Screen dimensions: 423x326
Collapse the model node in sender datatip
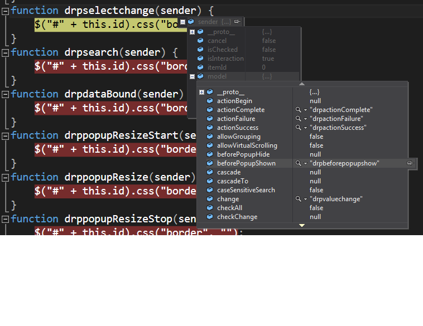192,76
